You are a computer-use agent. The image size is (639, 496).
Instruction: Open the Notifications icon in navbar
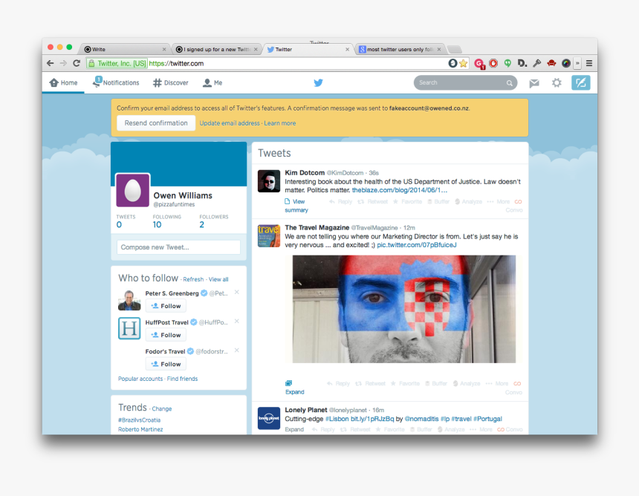[97, 82]
